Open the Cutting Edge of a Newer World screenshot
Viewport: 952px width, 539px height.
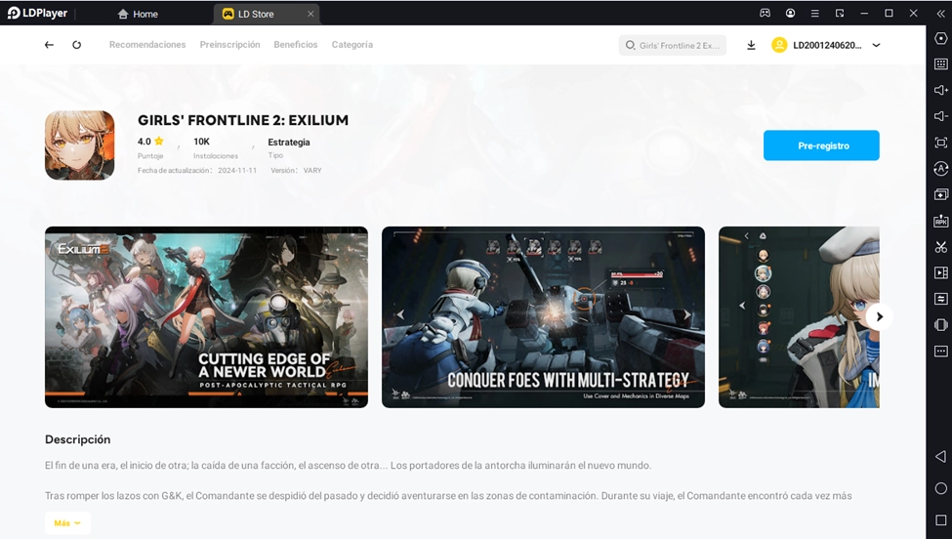[206, 316]
